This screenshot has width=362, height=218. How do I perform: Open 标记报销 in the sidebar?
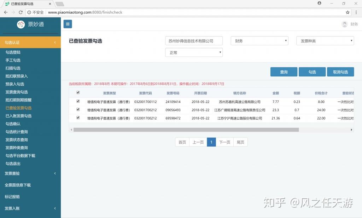coord(12,197)
